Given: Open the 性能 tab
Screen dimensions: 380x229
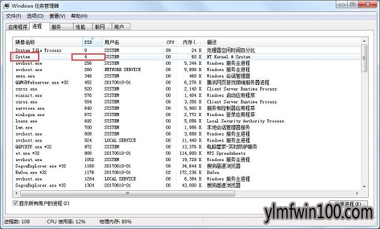Looking at the screenshot, I should pyautogui.click(x=83, y=27).
